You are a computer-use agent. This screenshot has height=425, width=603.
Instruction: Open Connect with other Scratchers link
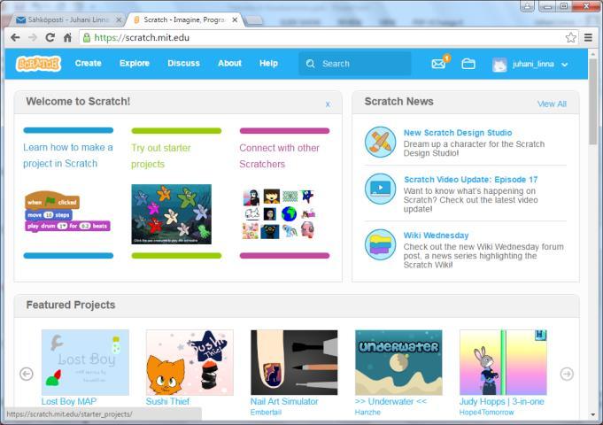tap(279, 156)
